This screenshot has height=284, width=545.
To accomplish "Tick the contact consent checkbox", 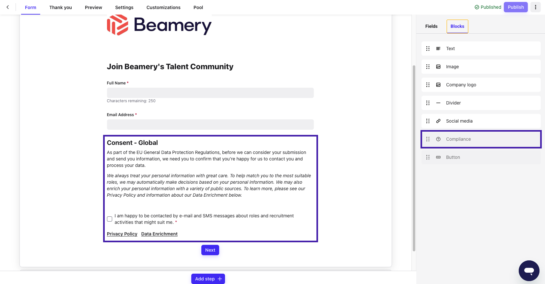I will tap(110, 219).
